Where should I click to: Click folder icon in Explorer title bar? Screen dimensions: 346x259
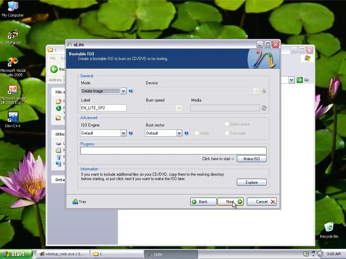[50, 50]
